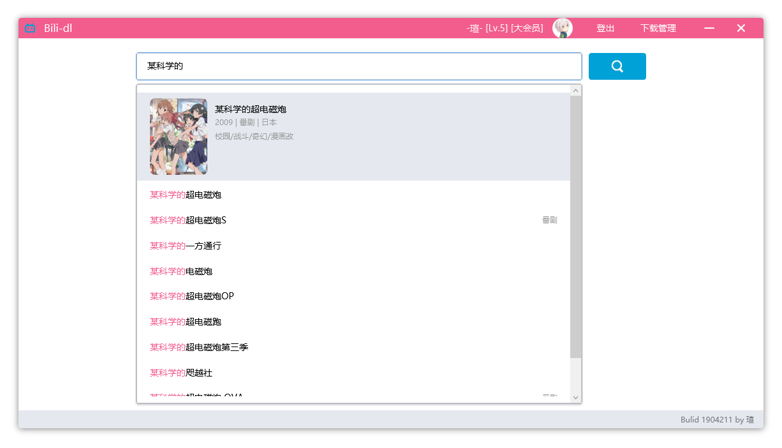
Task: Click the suggestion list scrollbar thumb
Action: (x=576, y=227)
